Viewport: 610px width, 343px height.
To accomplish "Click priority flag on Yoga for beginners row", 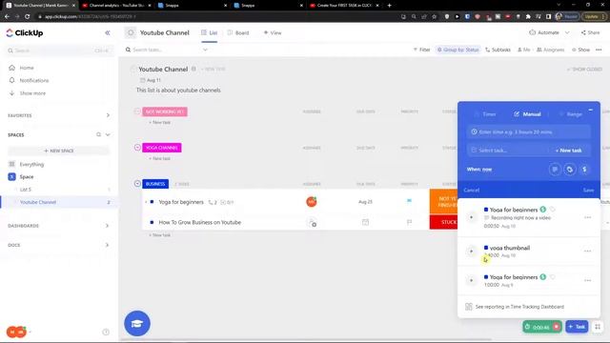I will (409, 201).
